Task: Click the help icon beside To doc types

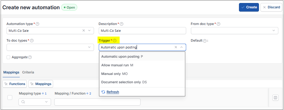Action: (x=32, y=41)
